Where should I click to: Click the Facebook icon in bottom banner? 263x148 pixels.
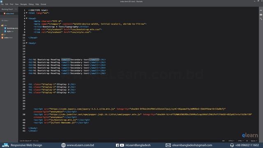coord(118,145)
